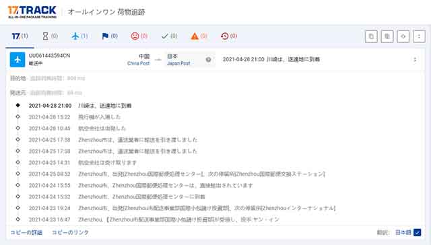The image size is (431, 245).
Task: Open the warning triangle alert tab
Action: (x=199, y=36)
